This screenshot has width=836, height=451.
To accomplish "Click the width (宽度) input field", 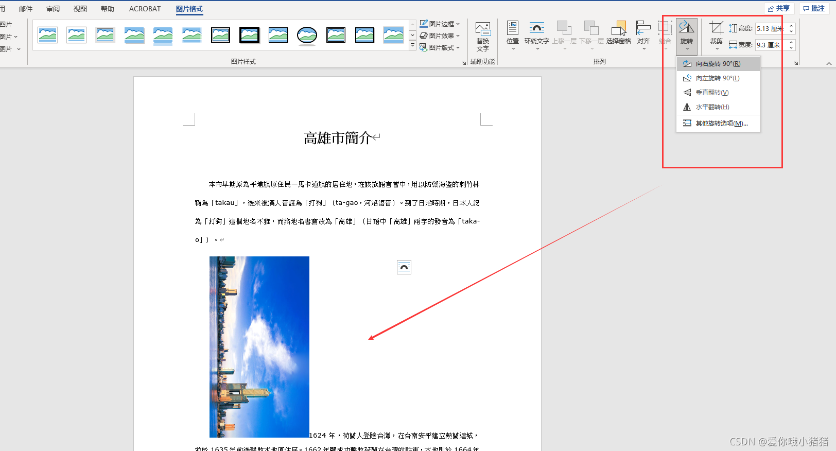I will pos(771,45).
